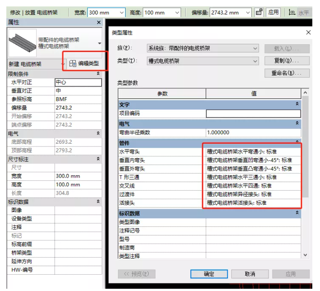Select the 垂直外弯头 fitting value
The height and width of the screenshot is (291, 320).
(x=253, y=169)
